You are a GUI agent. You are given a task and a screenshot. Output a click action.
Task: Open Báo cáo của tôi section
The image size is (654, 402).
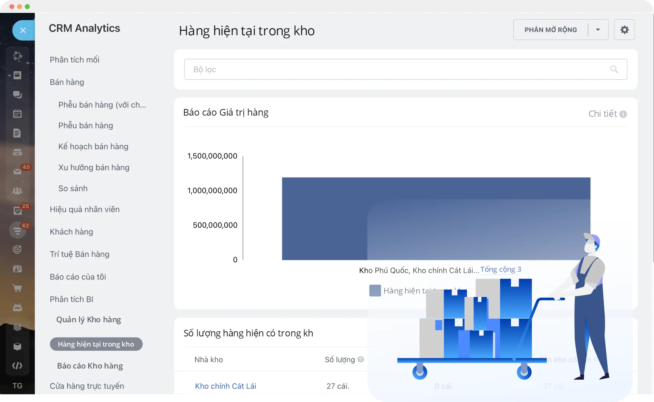click(78, 277)
